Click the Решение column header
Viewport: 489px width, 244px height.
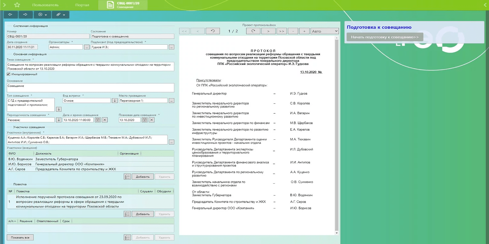pyautogui.click(x=27, y=221)
